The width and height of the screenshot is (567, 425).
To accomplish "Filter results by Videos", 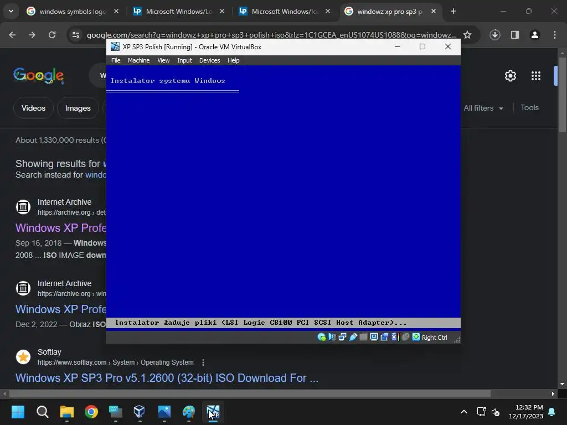I will click(x=33, y=108).
